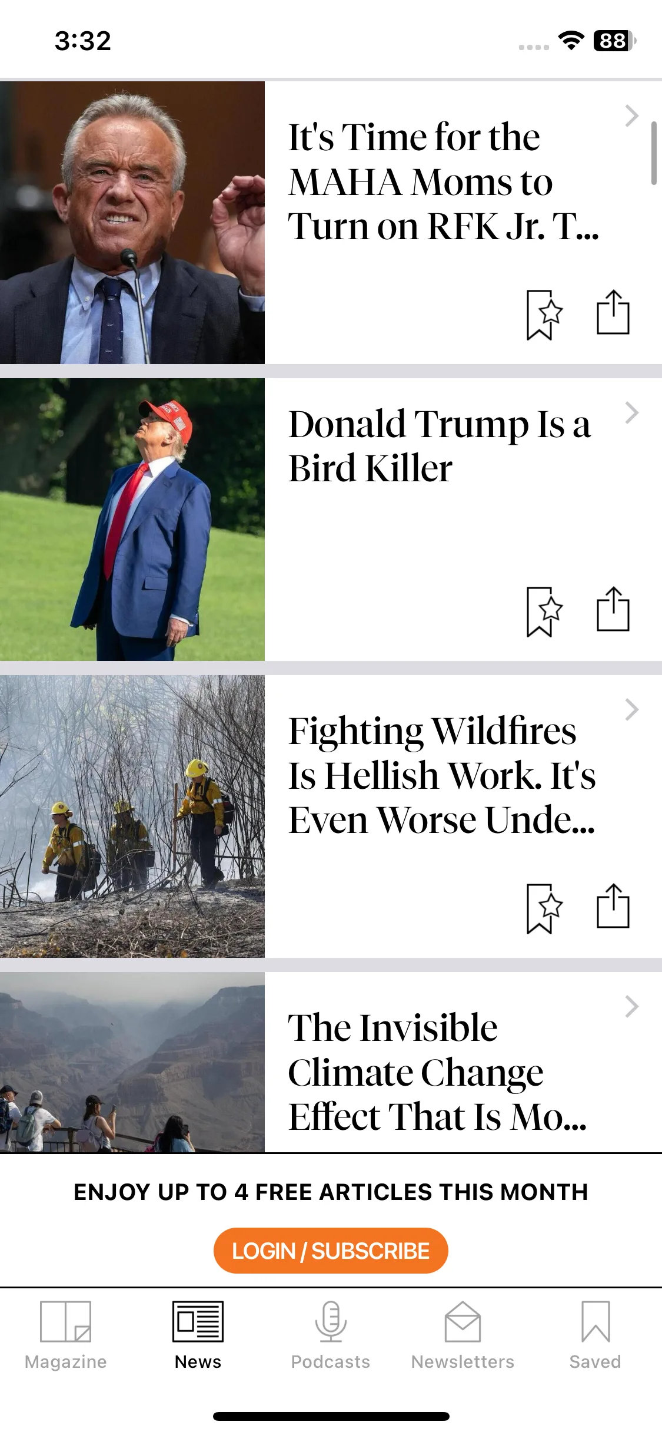
Task: Open the RFK Jr. photo thumbnail
Action: (132, 223)
